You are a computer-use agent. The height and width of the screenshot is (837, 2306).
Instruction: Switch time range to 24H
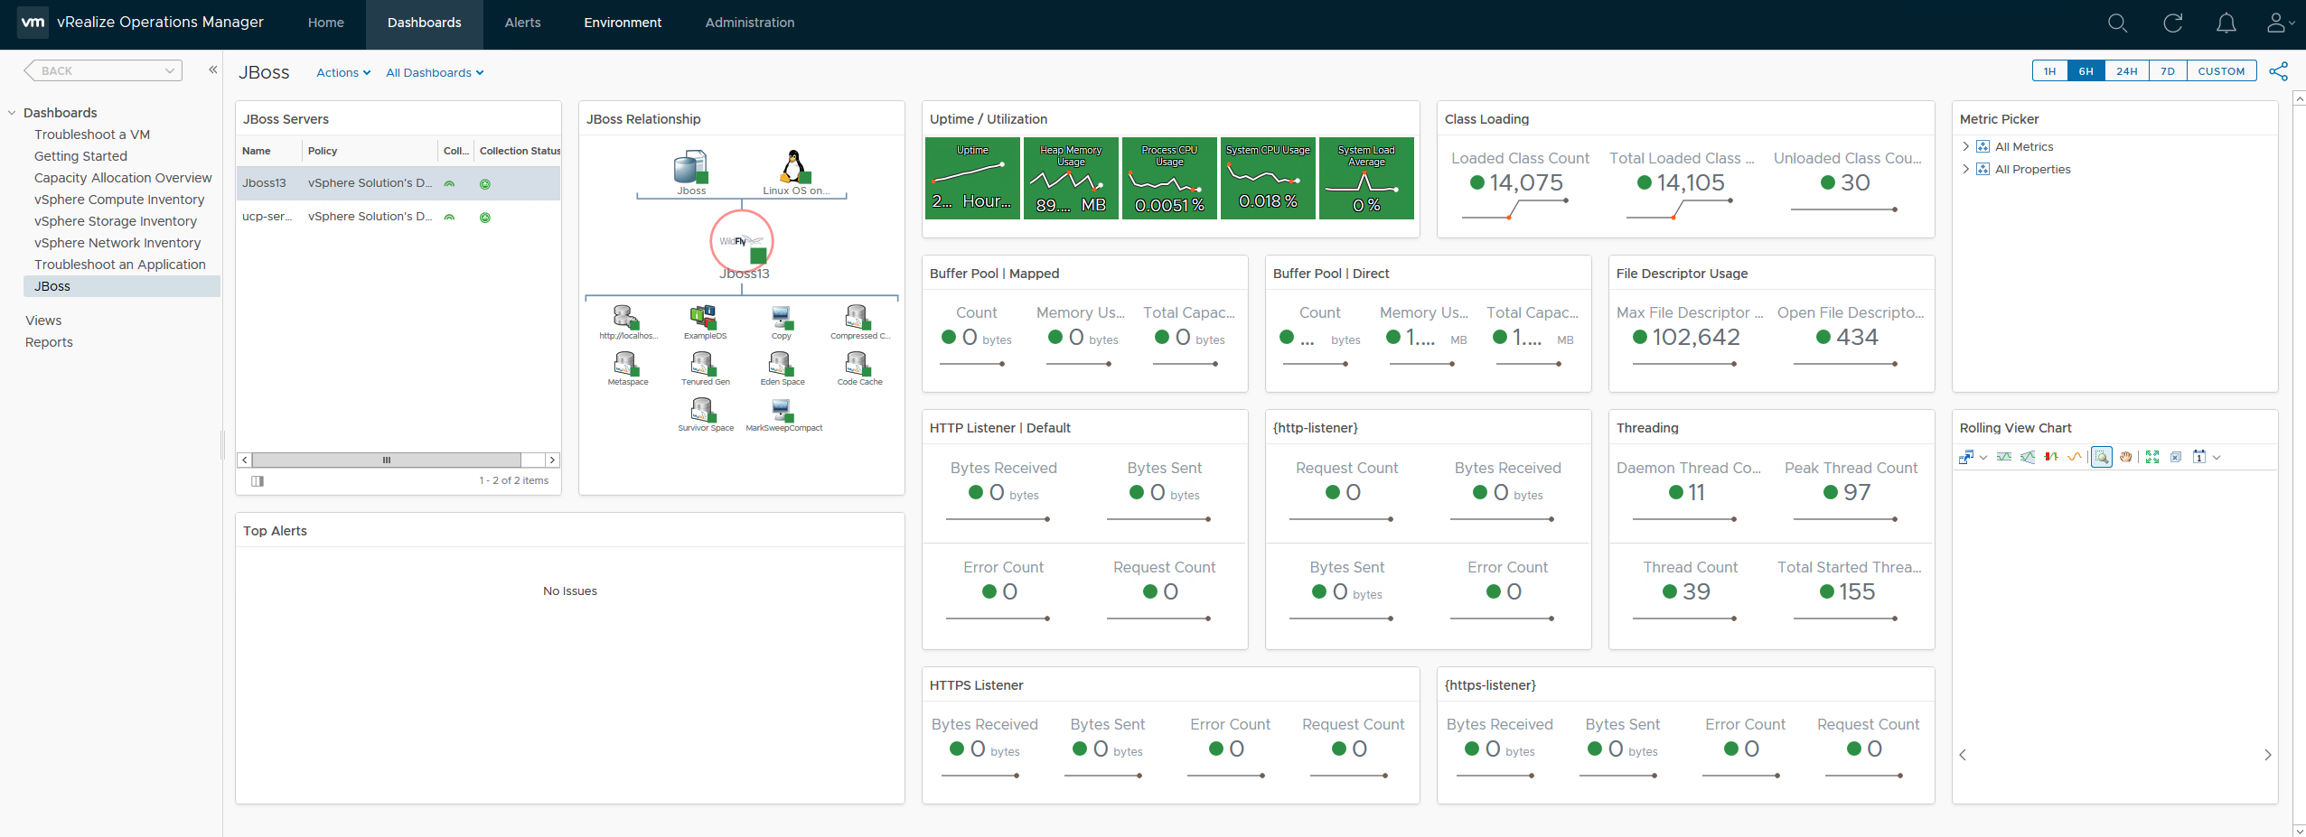(x=2127, y=70)
